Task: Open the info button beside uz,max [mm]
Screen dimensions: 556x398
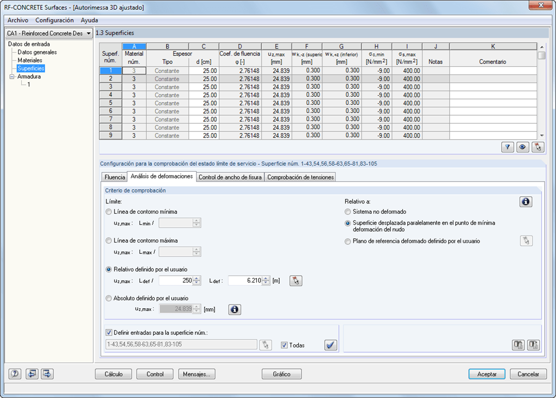Action: point(235,309)
